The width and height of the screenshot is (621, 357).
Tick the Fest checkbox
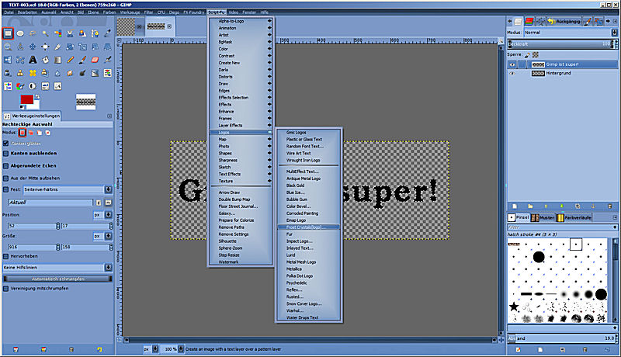point(6,189)
